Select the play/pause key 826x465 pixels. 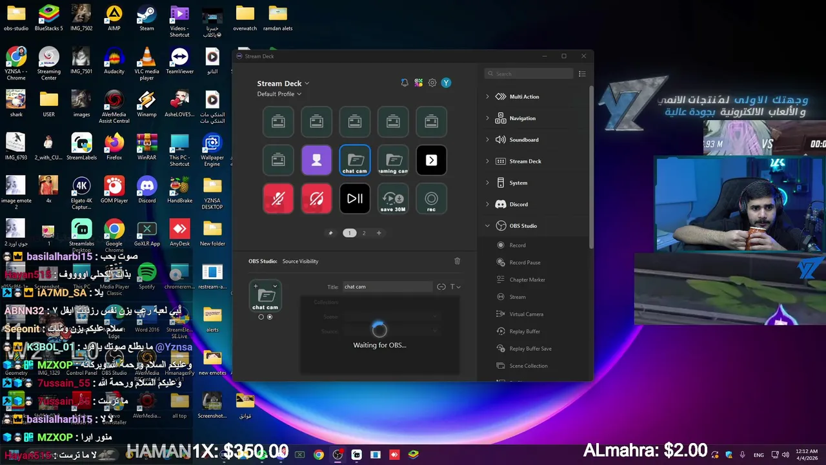click(355, 198)
